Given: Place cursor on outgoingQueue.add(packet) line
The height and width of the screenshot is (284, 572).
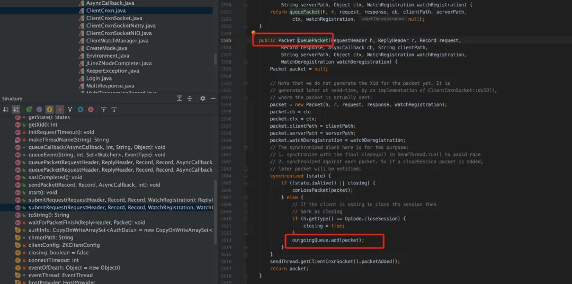Looking at the screenshot, I should tap(328, 240).
